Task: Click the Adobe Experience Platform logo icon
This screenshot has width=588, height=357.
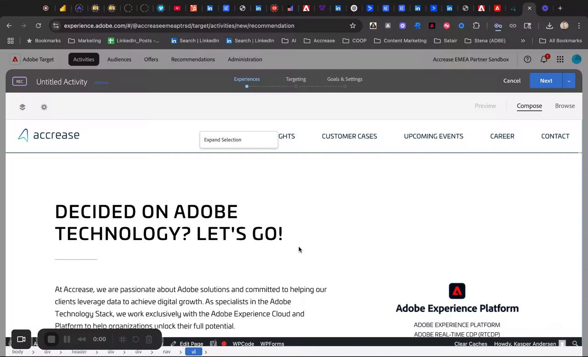Action: (x=457, y=291)
